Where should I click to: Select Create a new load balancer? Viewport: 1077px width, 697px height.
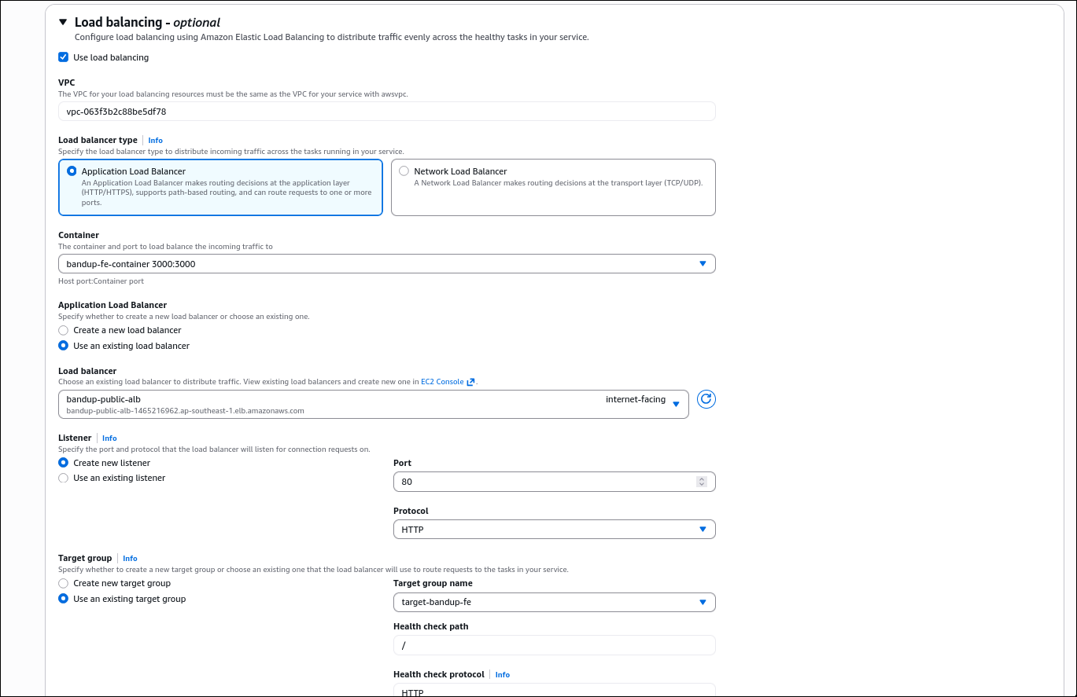click(63, 330)
